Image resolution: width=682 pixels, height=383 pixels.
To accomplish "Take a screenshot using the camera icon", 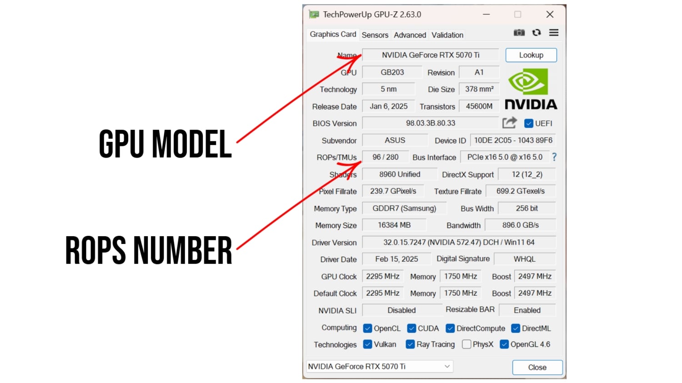I will click(x=519, y=32).
